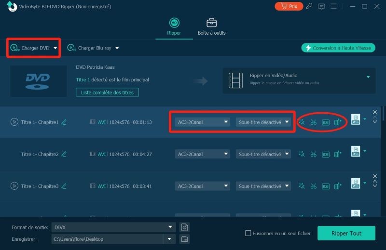Play Titre 1- Chapitre3 preview

(x=14, y=186)
